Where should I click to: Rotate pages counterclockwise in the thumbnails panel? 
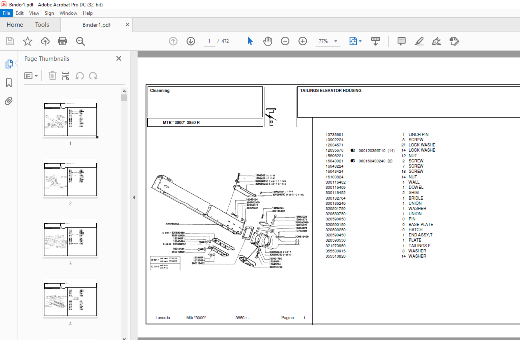pyautogui.click(x=80, y=76)
